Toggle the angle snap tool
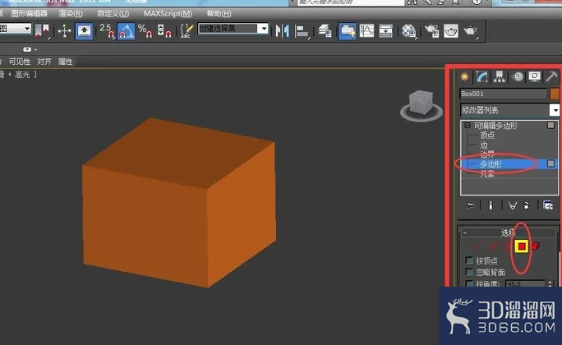 pos(127,31)
